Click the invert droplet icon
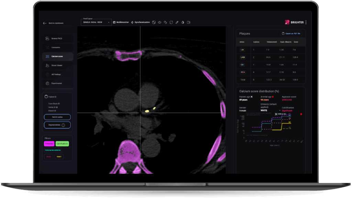The width and height of the screenshot is (352, 198). (x=183, y=22)
